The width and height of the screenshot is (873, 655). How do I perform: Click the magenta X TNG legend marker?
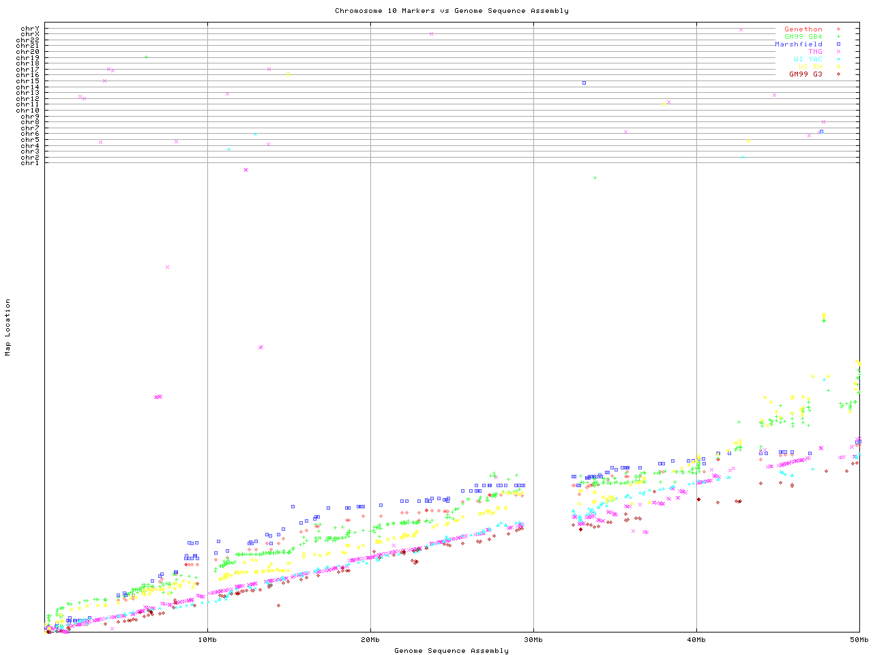pos(838,52)
